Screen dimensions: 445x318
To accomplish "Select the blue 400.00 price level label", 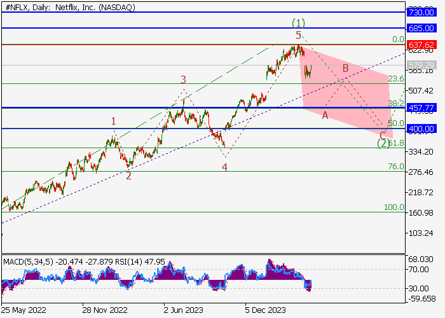I will click(x=421, y=129).
